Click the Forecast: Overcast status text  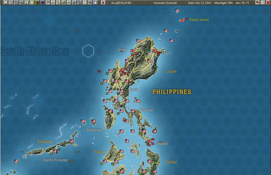coord(165,3)
